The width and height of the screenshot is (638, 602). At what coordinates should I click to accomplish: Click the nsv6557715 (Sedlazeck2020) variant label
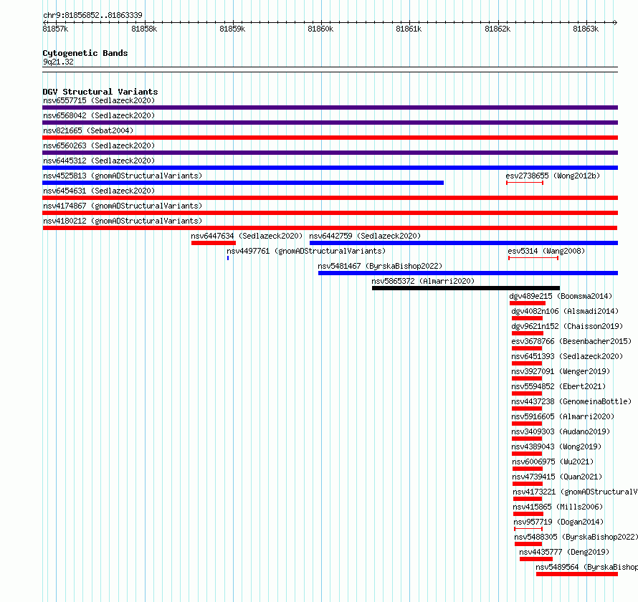pos(99,100)
